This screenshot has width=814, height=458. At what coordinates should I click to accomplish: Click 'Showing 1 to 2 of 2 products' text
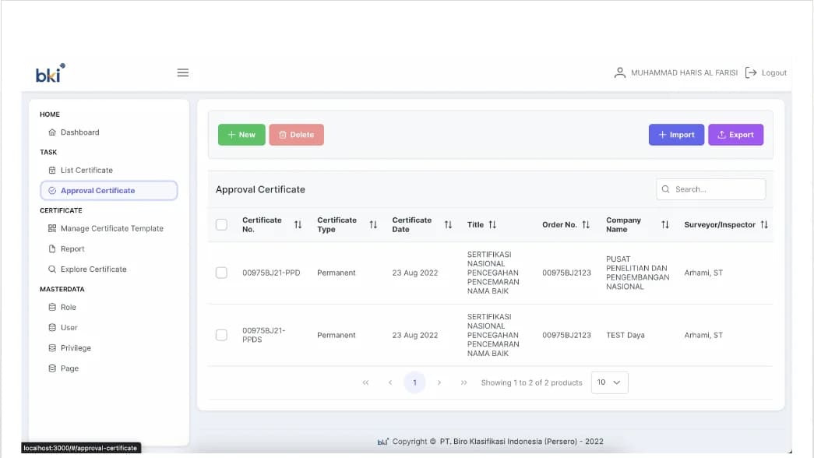pos(531,382)
